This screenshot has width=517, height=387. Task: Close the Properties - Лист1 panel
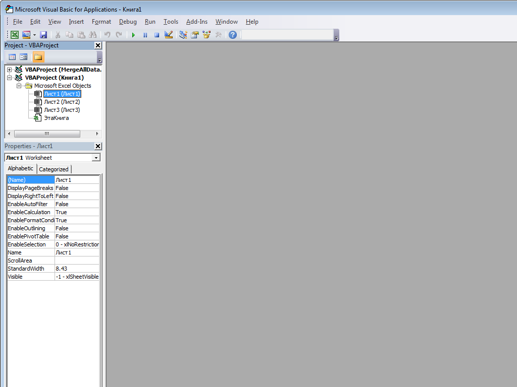click(98, 146)
